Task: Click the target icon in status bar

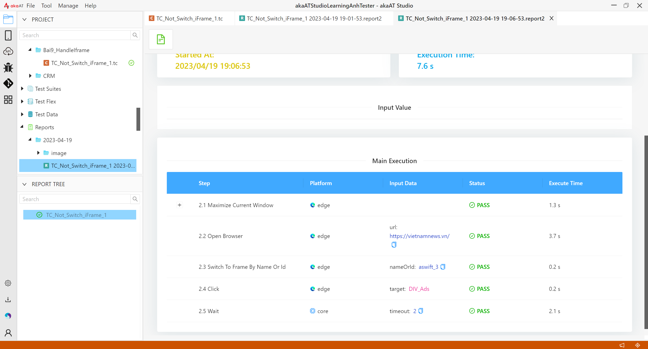Action: 638,345
